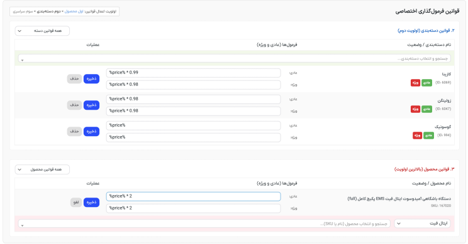
Task: Toggle the green عادی badge for زولینگن
Action: (x=427, y=109)
